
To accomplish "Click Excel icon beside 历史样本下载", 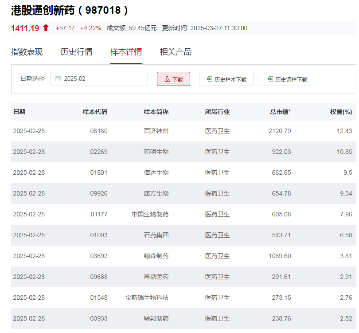I will (x=210, y=79).
